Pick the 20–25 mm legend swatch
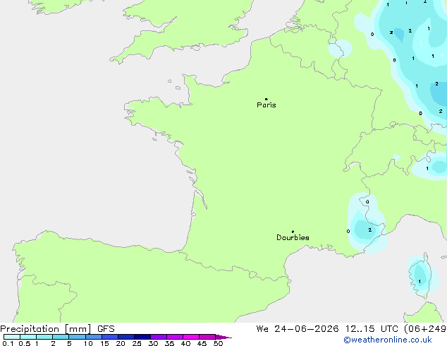 (x=126, y=337)
